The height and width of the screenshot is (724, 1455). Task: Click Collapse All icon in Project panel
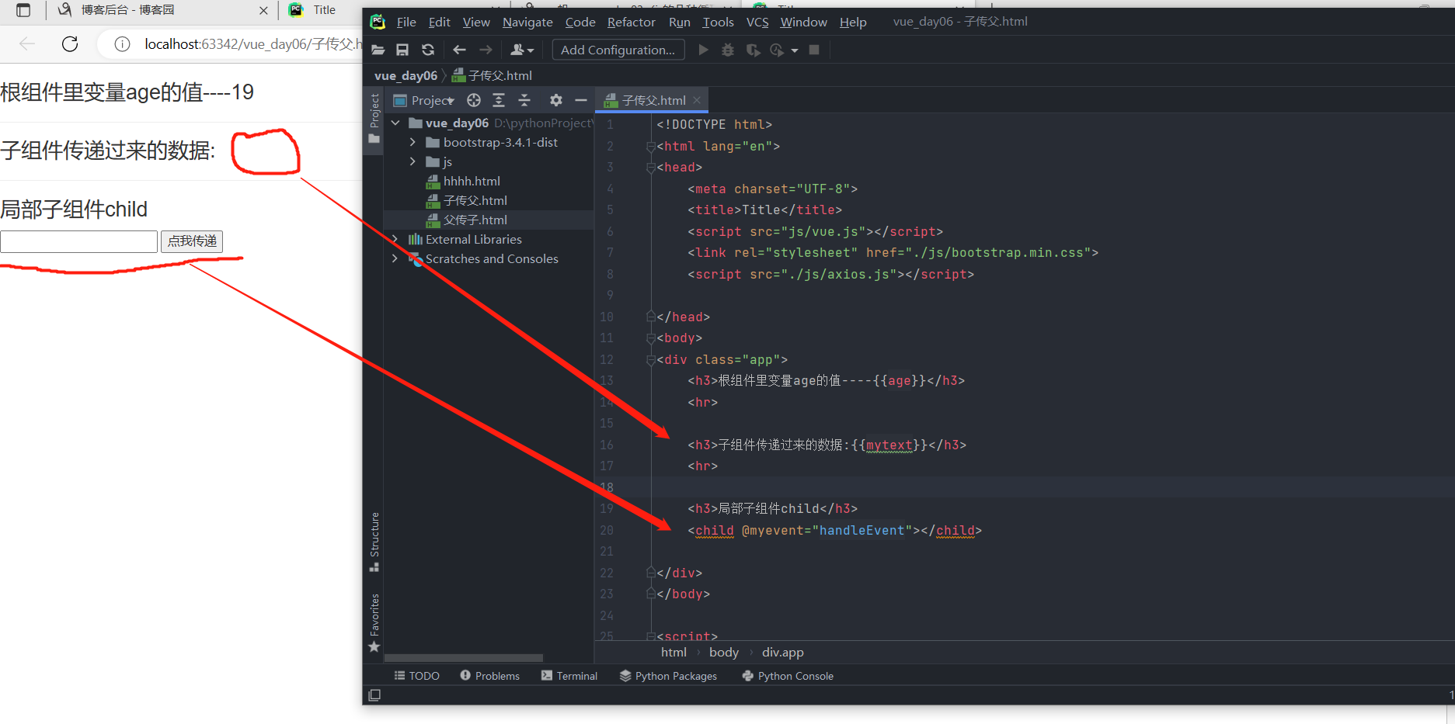pyautogui.click(x=524, y=100)
